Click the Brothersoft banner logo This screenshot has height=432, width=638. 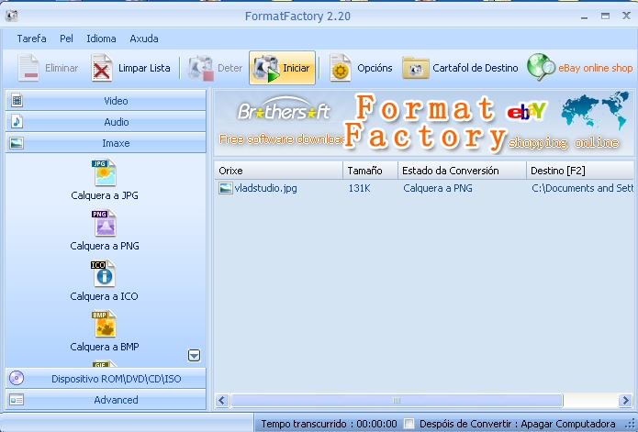point(284,109)
